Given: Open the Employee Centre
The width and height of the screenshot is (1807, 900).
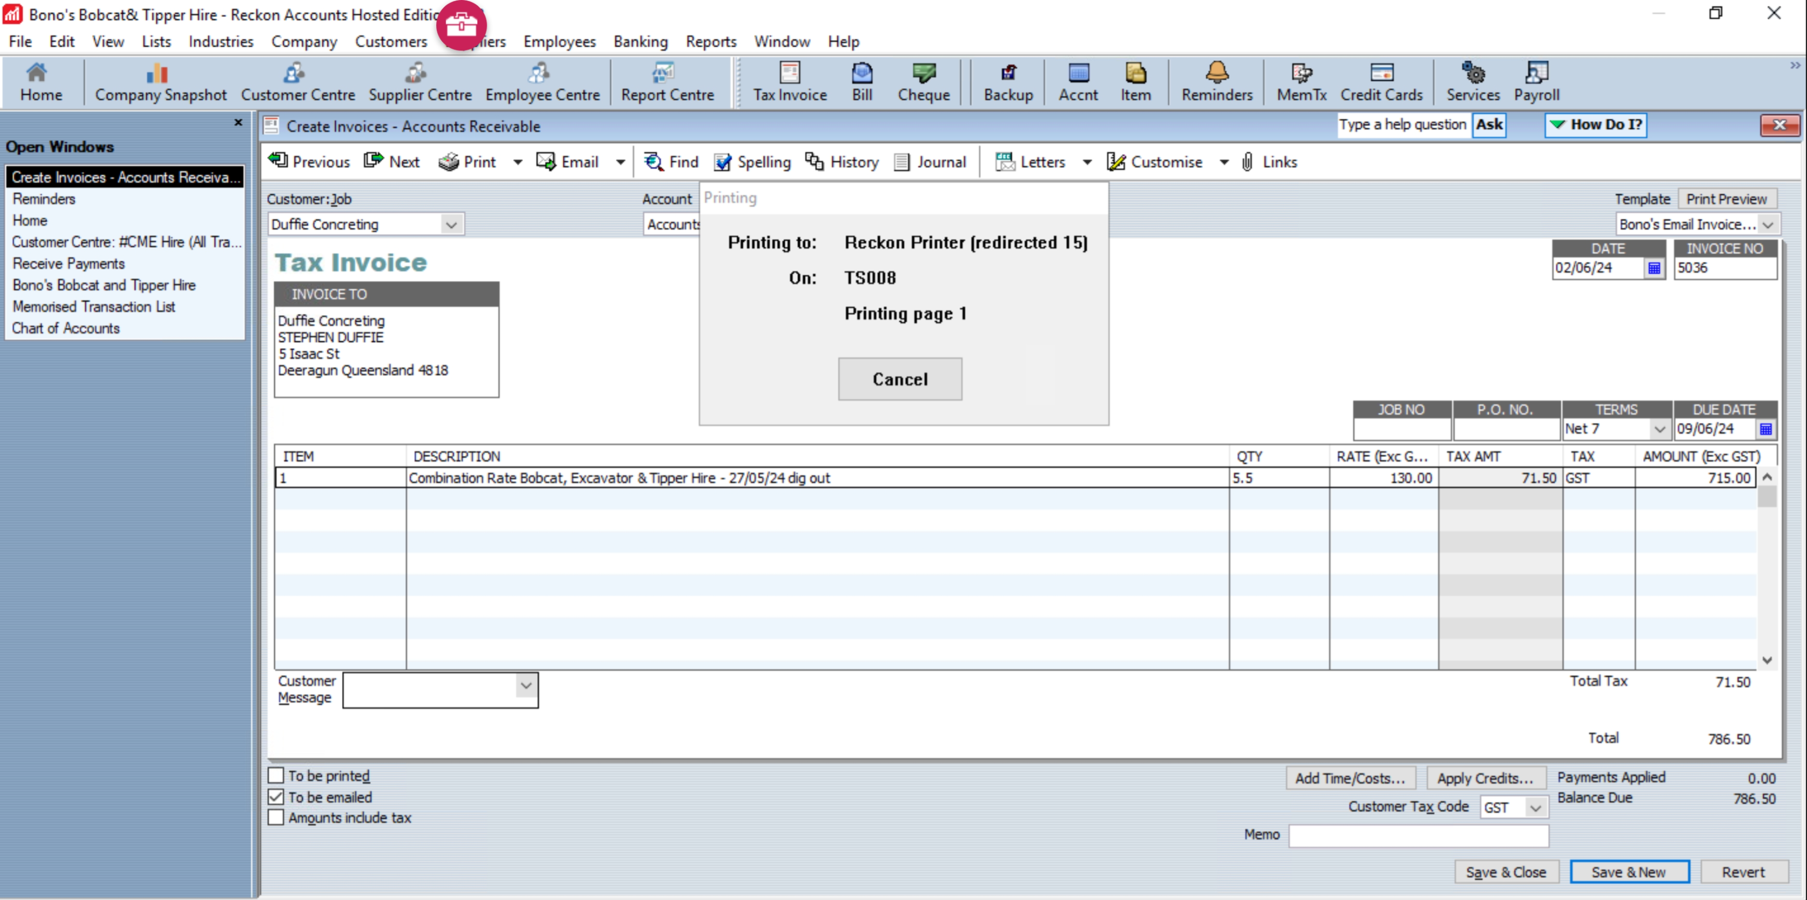Looking at the screenshot, I should (542, 83).
